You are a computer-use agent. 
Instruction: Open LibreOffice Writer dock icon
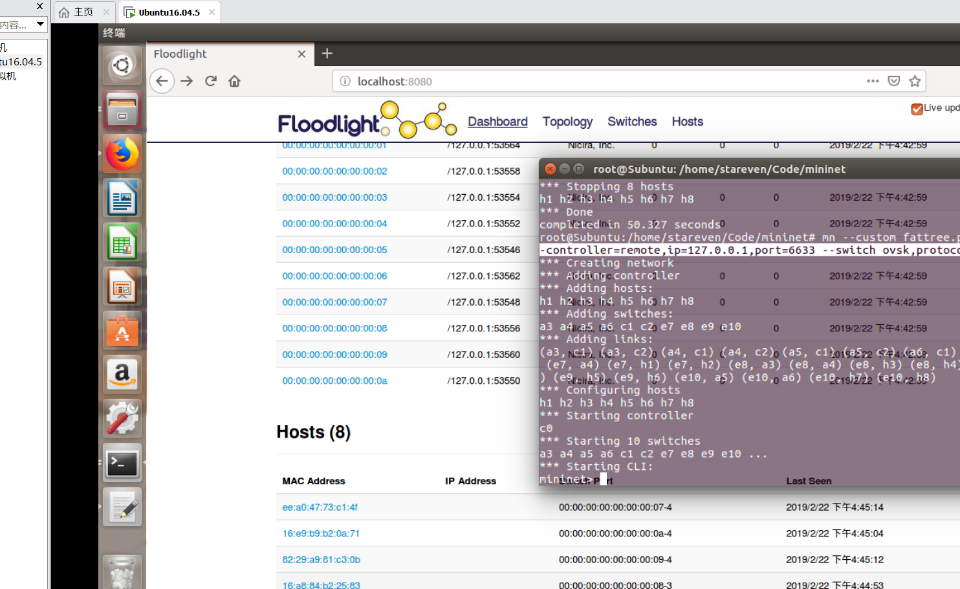tap(122, 197)
